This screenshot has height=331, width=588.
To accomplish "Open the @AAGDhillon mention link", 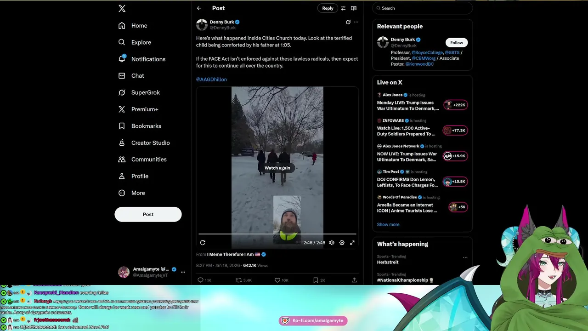I will tap(211, 80).
